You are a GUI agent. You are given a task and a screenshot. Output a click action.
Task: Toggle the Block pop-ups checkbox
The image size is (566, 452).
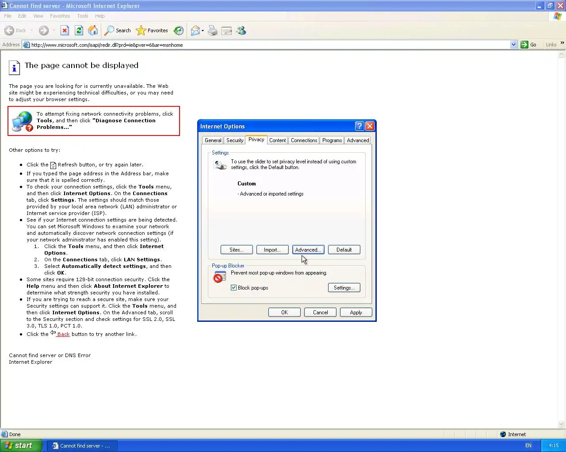[x=233, y=288]
